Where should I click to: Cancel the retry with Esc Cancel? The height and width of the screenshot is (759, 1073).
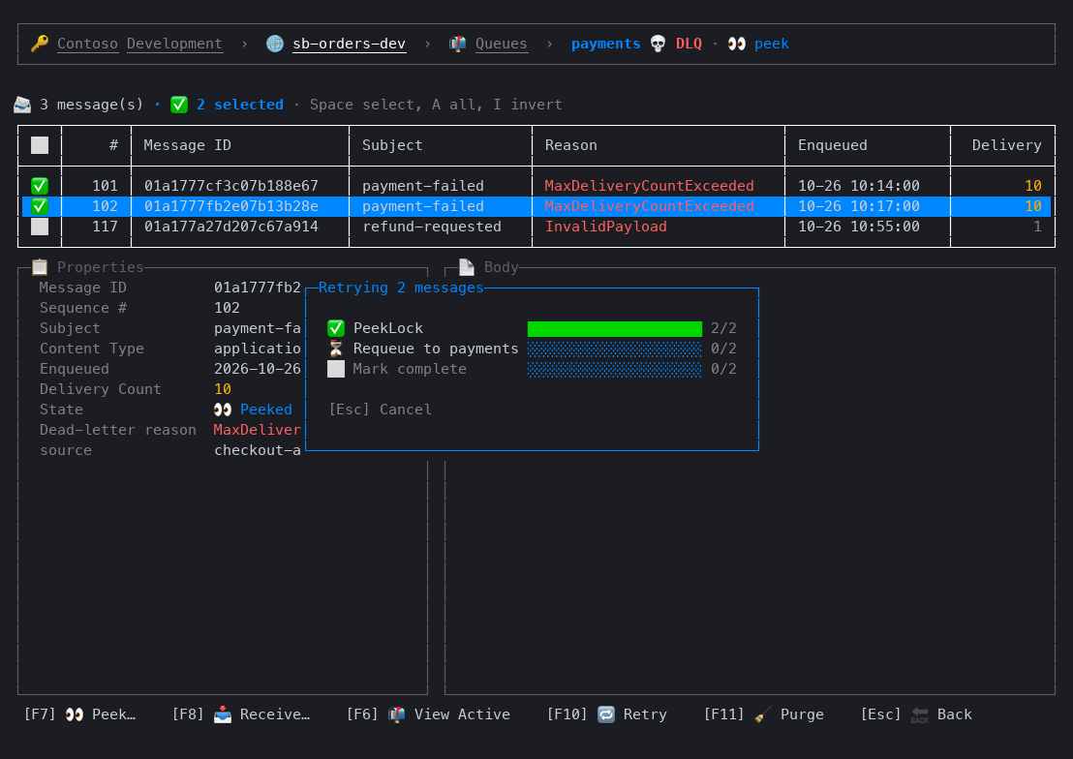tap(380, 410)
